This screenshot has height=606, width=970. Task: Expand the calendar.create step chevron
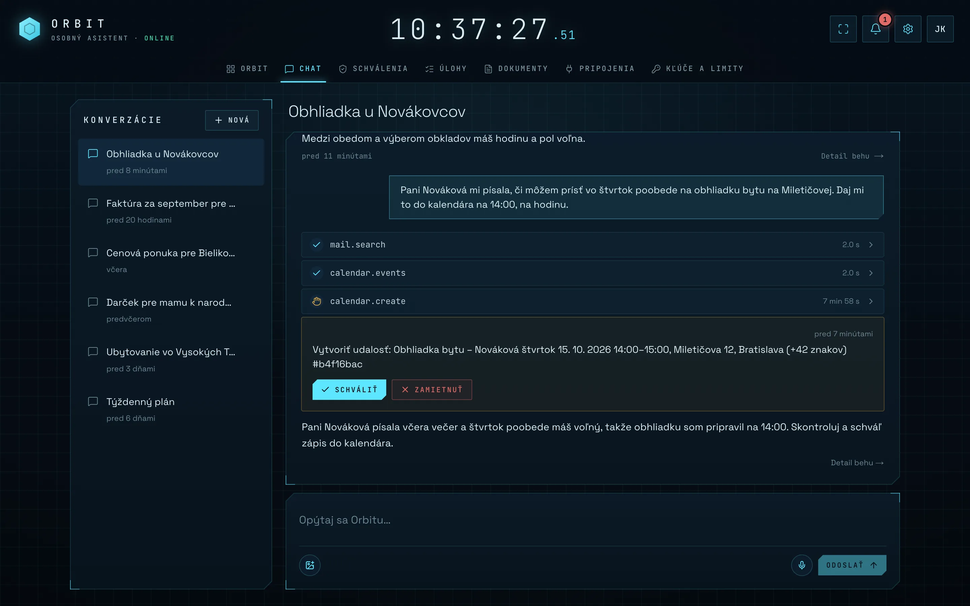pos(871,301)
